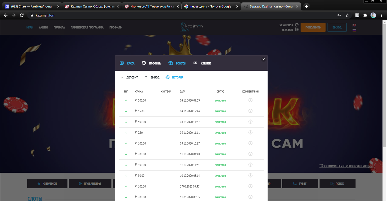This screenshot has height=201, width=387.
Task: Show comment icon for 04.11.2020 11:47 row
Action: click(x=250, y=122)
